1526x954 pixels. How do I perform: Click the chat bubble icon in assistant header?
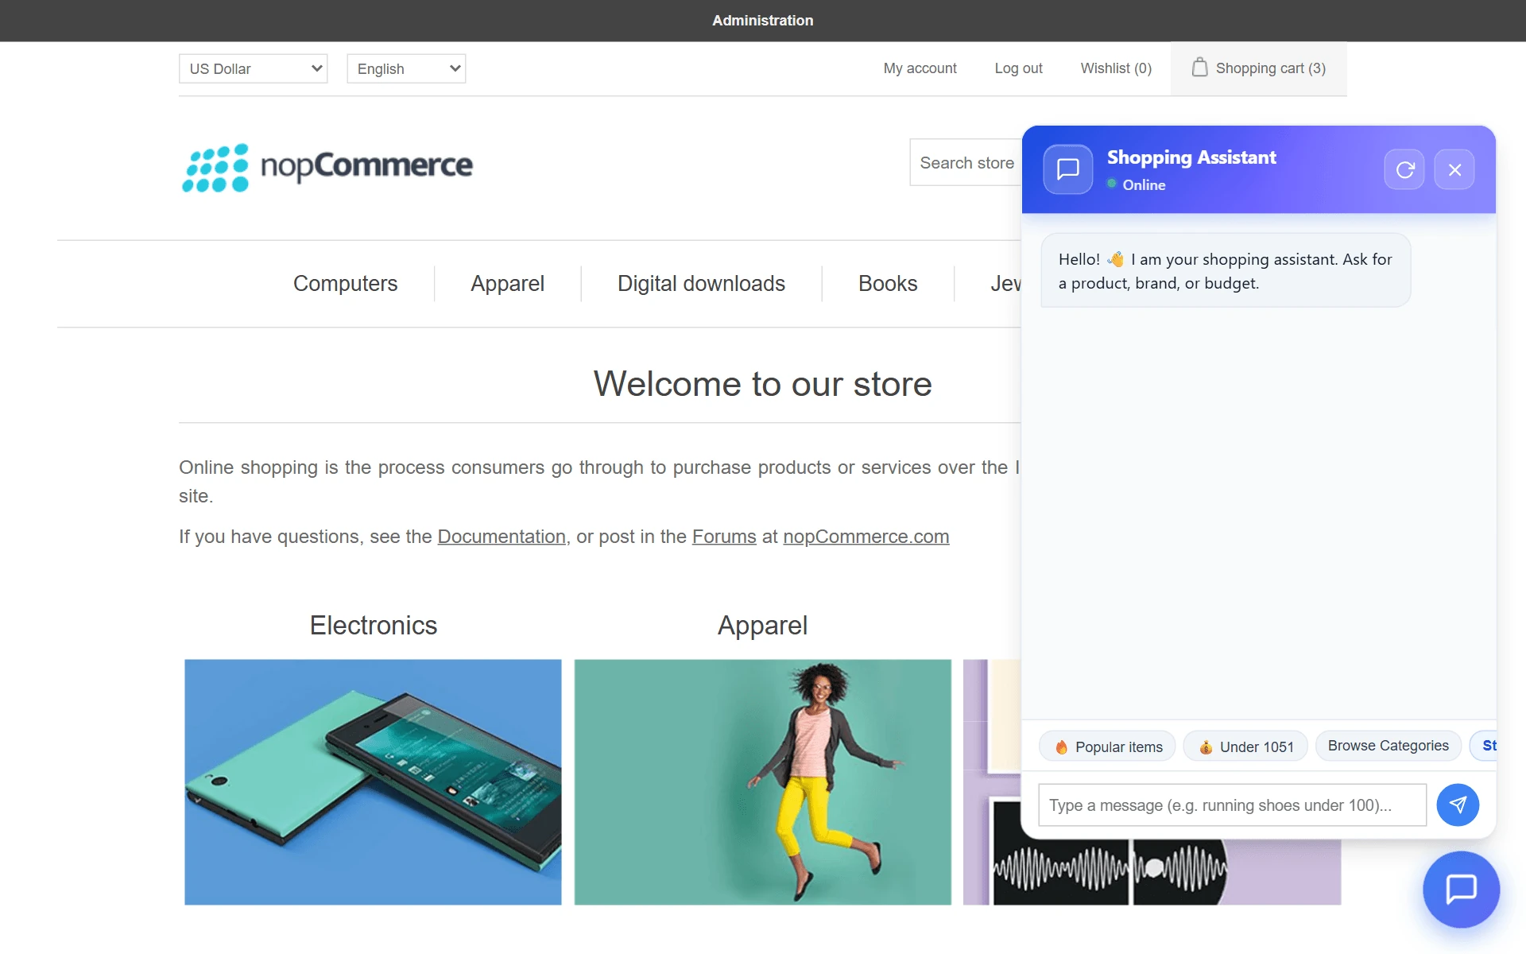pyautogui.click(x=1068, y=169)
